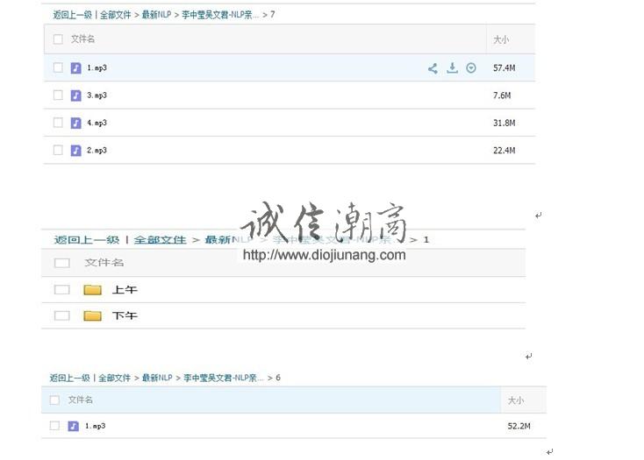Click 全部文件 in the folder 6 breadcrumb

tap(114, 378)
